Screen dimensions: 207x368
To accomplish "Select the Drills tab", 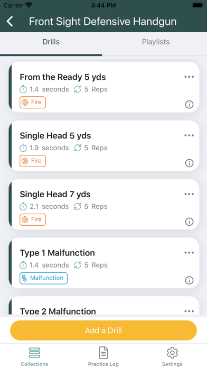I will pos(51,42).
